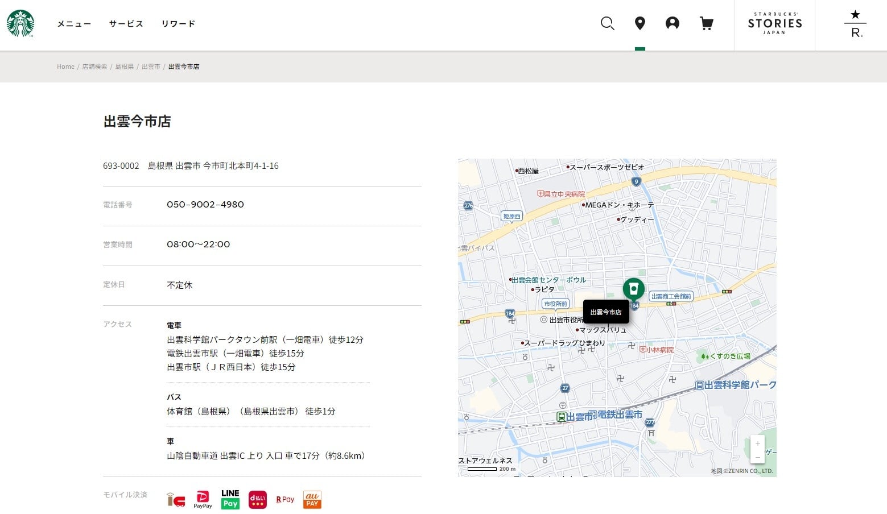Click 不定休 holiday value
887x514 pixels.
point(179,285)
